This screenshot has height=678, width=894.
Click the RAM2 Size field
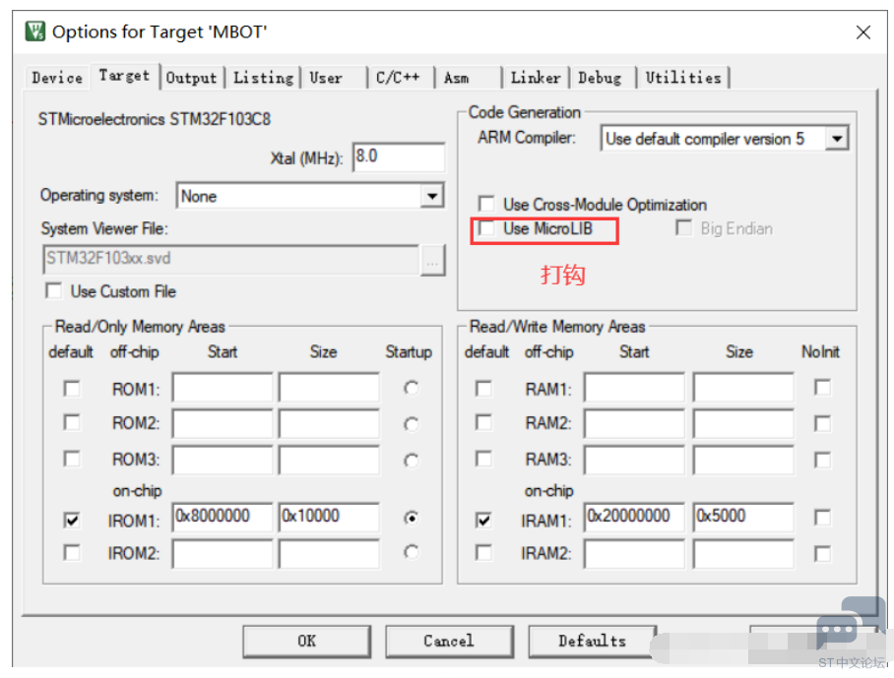(743, 424)
